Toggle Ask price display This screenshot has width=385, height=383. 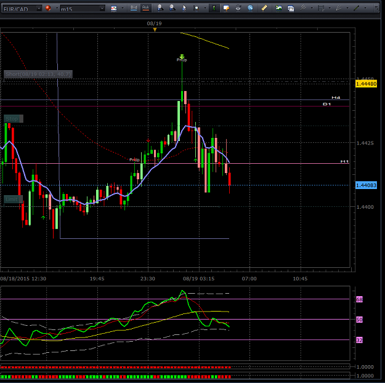(x=145, y=8)
